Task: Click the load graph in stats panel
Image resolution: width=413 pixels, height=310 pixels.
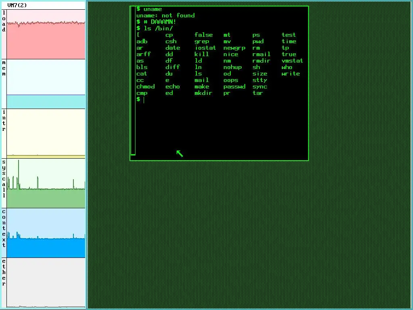Action: pyautogui.click(x=46, y=35)
